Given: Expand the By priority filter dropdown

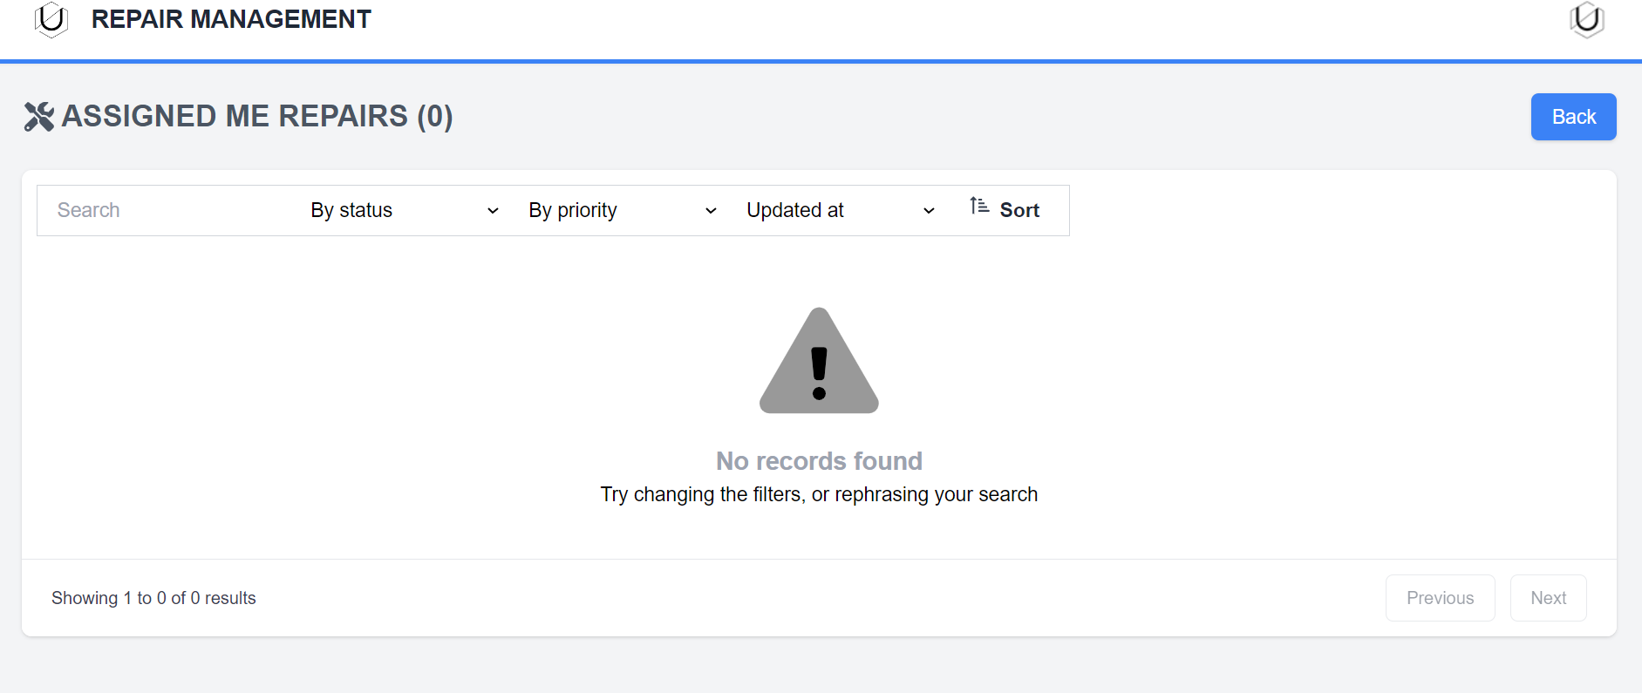Looking at the screenshot, I should tap(619, 211).
